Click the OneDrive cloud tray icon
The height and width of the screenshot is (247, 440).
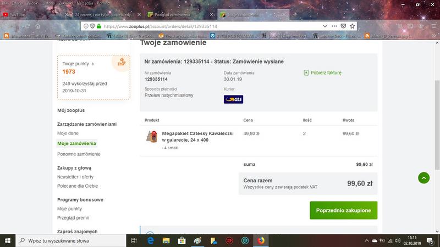375,240
